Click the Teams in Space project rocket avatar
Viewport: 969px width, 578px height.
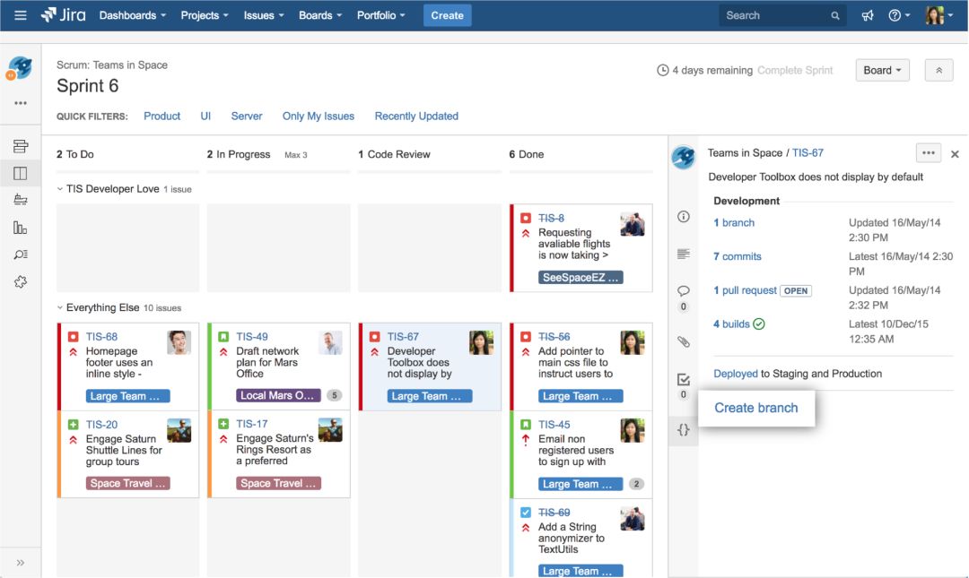[20, 68]
